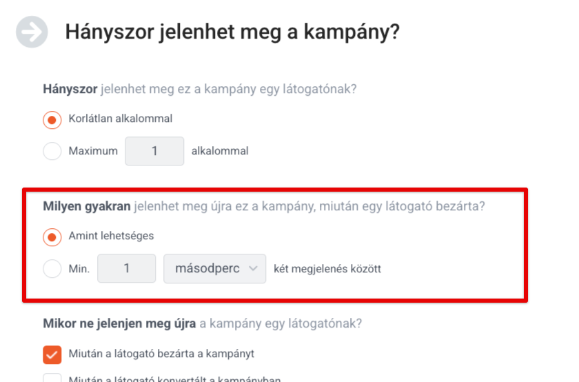Click the Min. label text

click(x=79, y=269)
